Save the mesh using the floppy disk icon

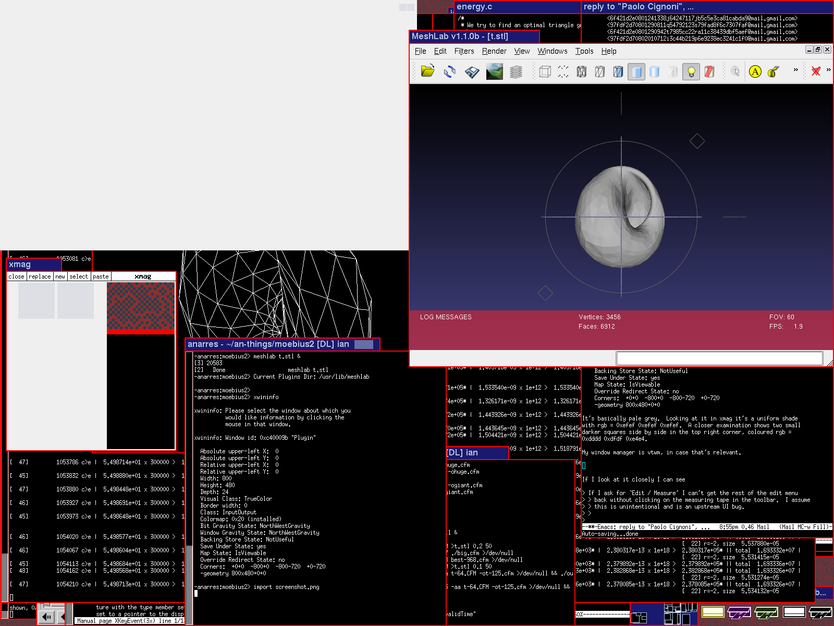pos(472,71)
